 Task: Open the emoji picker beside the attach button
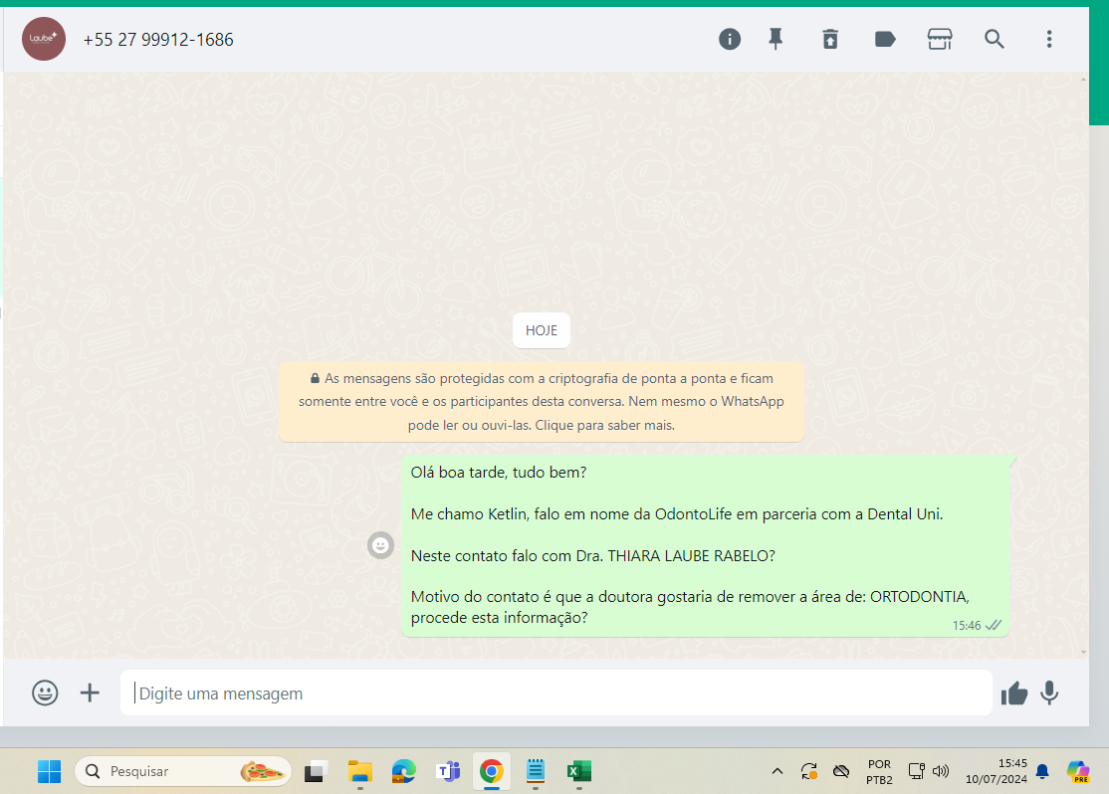(45, 693)
